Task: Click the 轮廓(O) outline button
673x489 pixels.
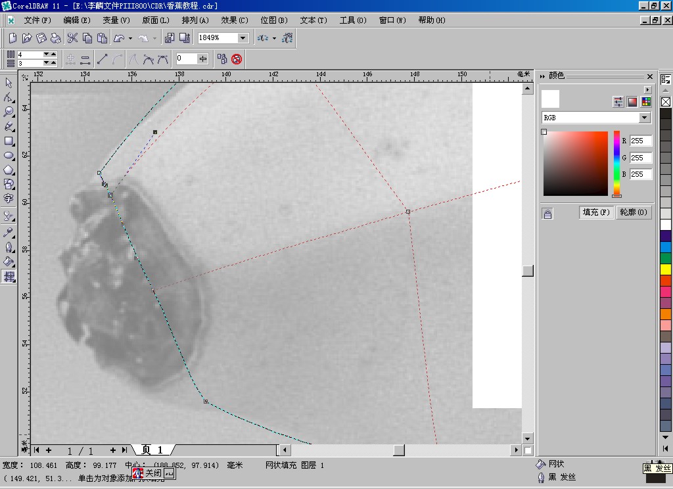Action: [633, 212]
